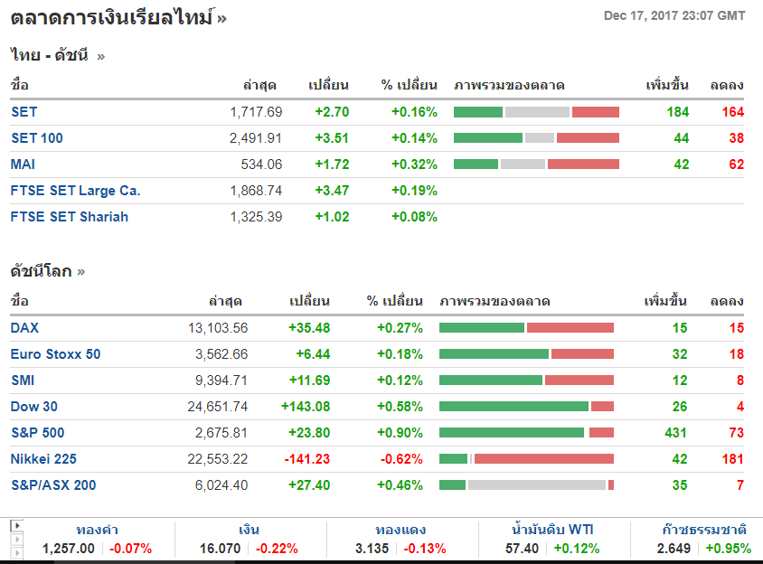Image resolution: width=763 pixels, height=564 pixels.
Task: Click Euro Stoxx 50 value 3,562.66
Action: 221,354
